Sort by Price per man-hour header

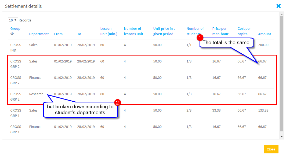220,31
